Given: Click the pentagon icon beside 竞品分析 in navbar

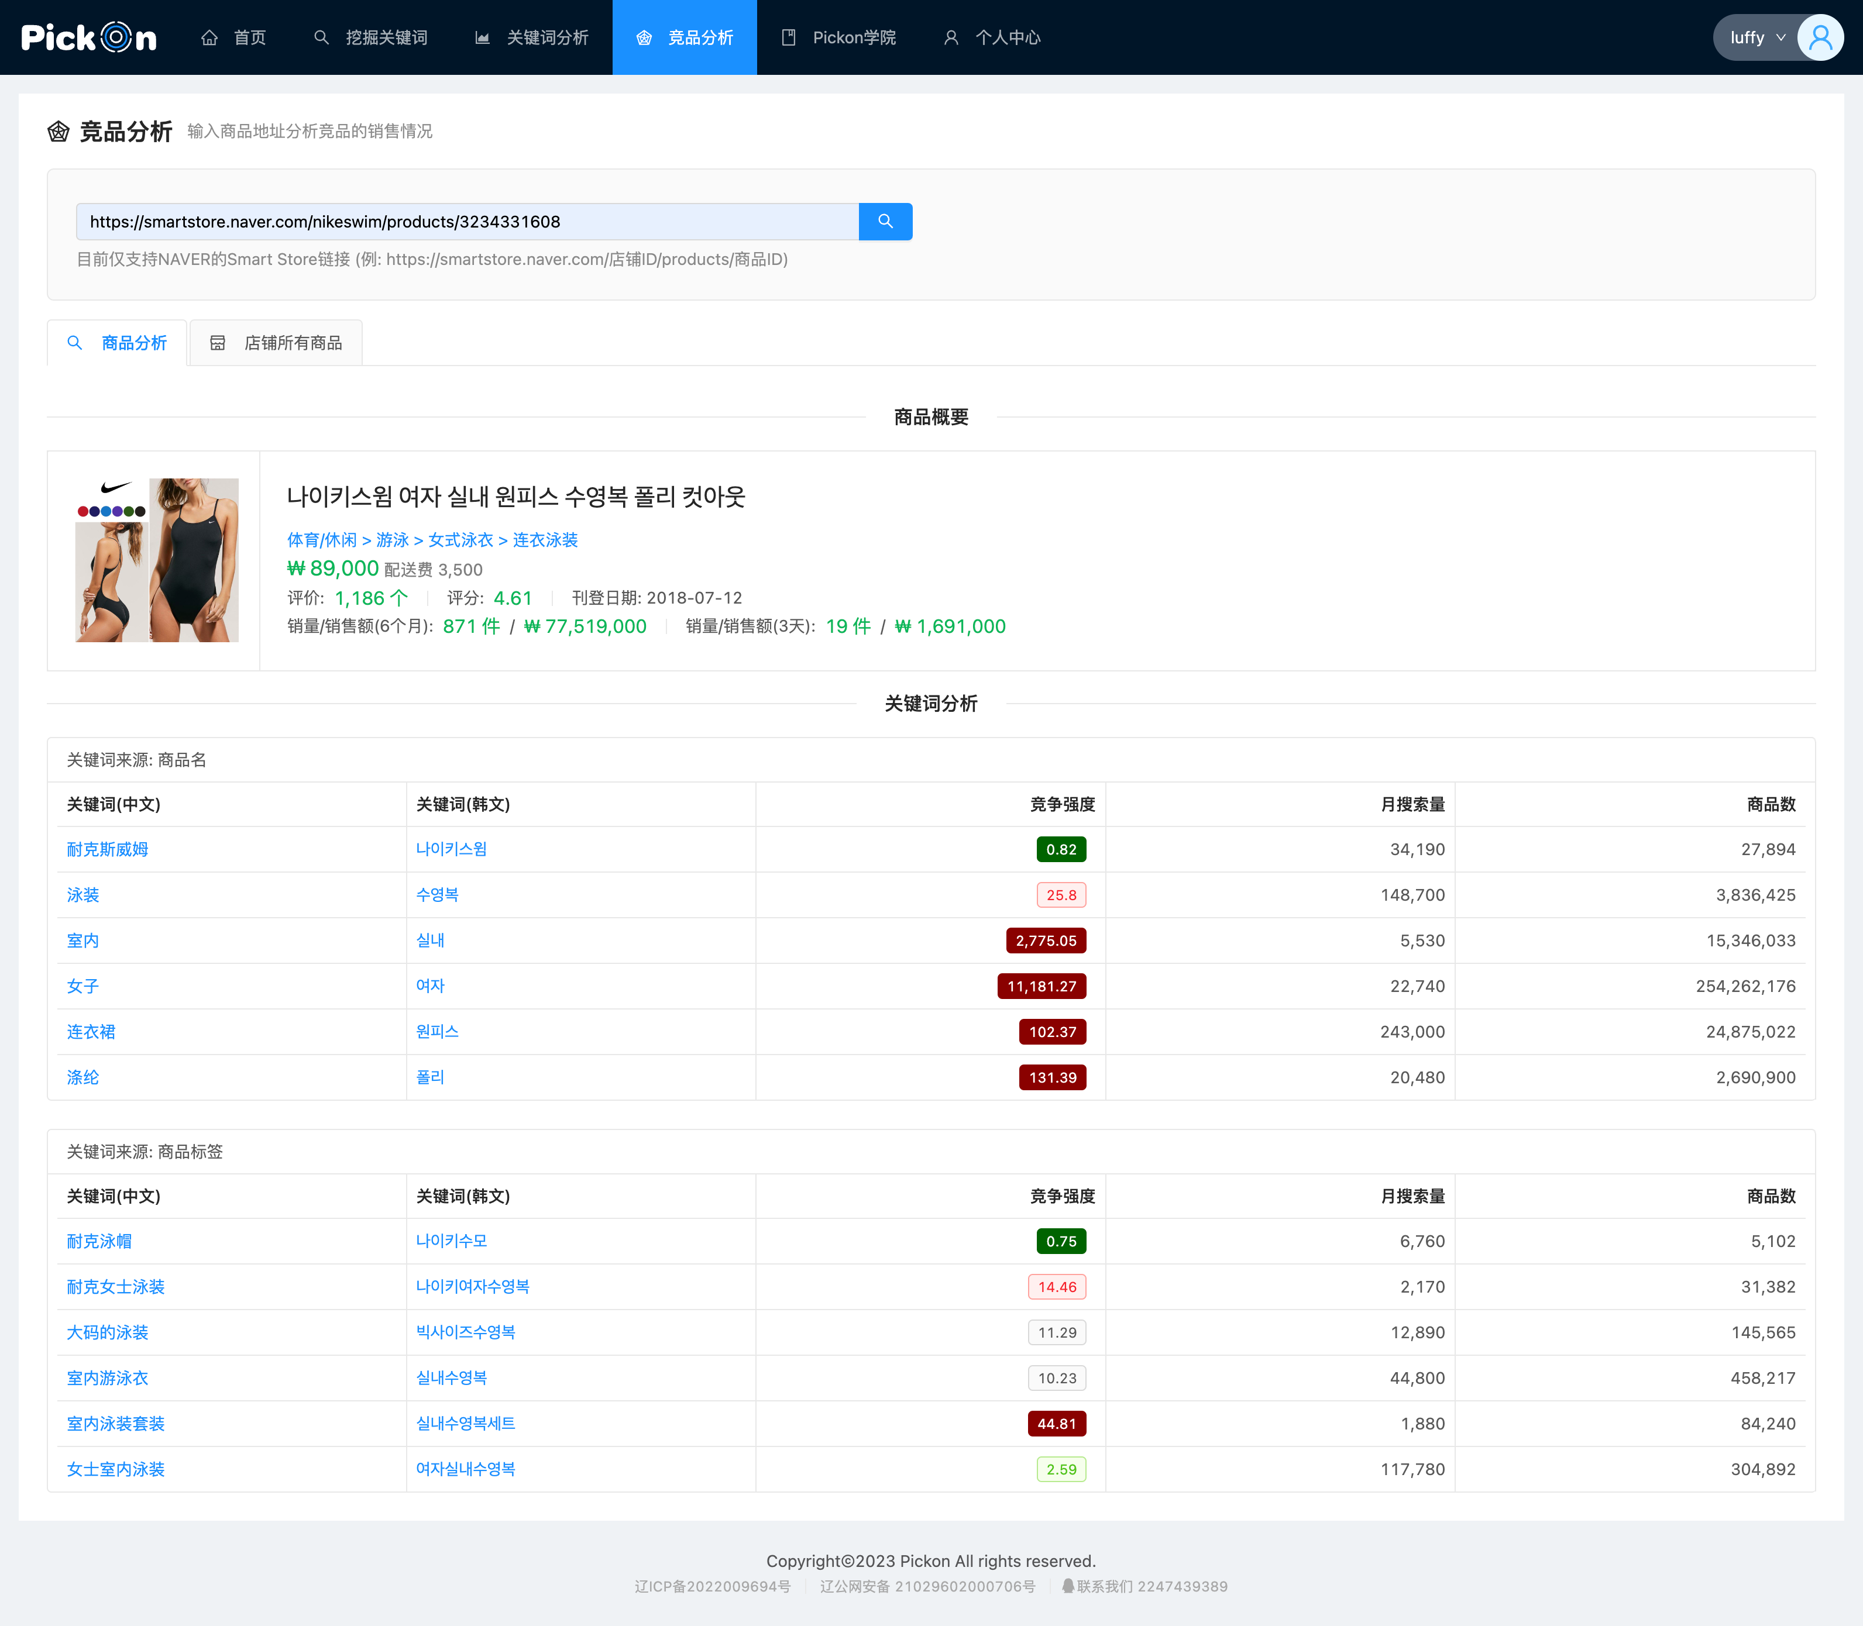Looking at the screenshot, I should [x=645, y=37].
